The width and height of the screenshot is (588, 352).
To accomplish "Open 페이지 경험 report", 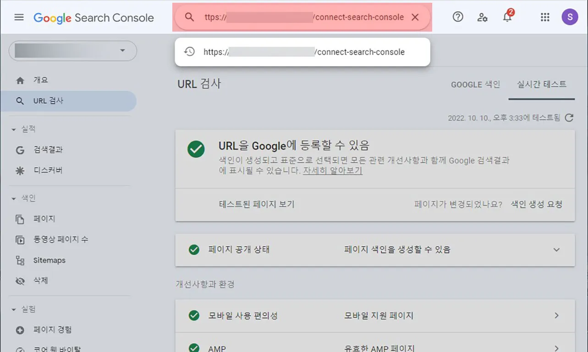I will (69, 330).
